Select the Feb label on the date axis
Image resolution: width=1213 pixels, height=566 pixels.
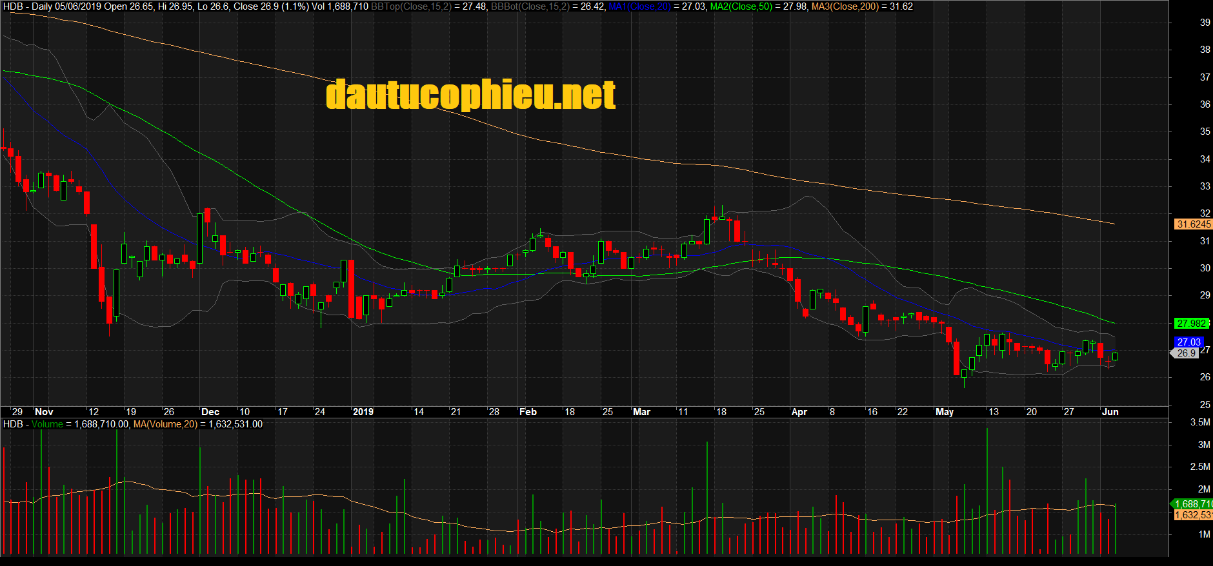[x=528, y=412]
